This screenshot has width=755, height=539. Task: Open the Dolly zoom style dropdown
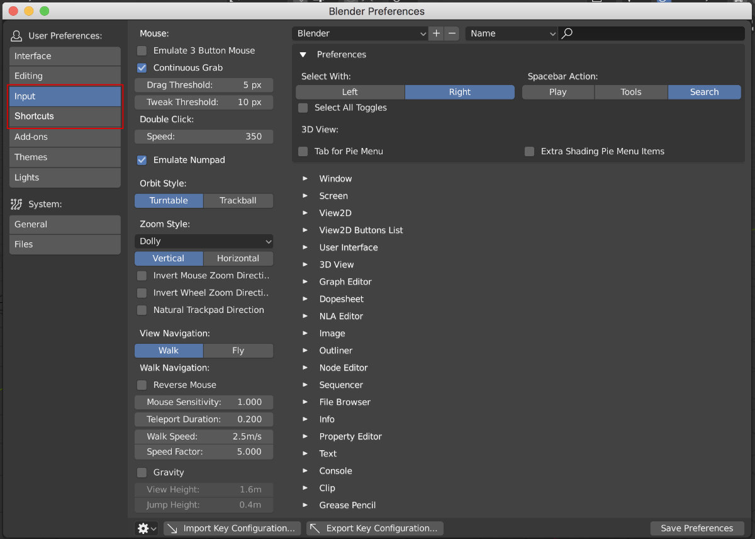[204, 241]
